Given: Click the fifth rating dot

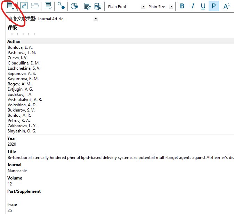Looking at the screenshot, I should click(34, 34).
